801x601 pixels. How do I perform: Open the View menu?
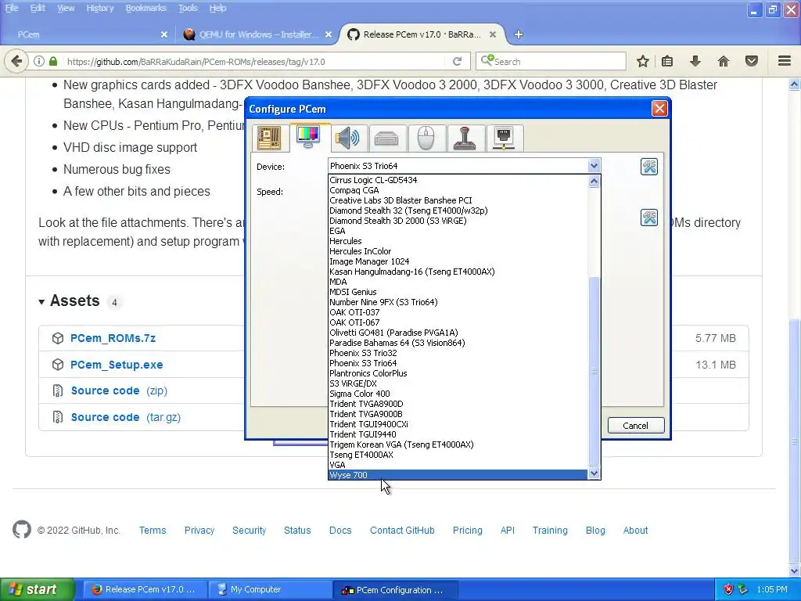[x=66, y=8]
